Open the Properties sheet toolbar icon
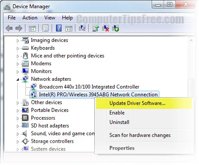The height and width of the screenshot is (165, 199). tap(45, 28)
